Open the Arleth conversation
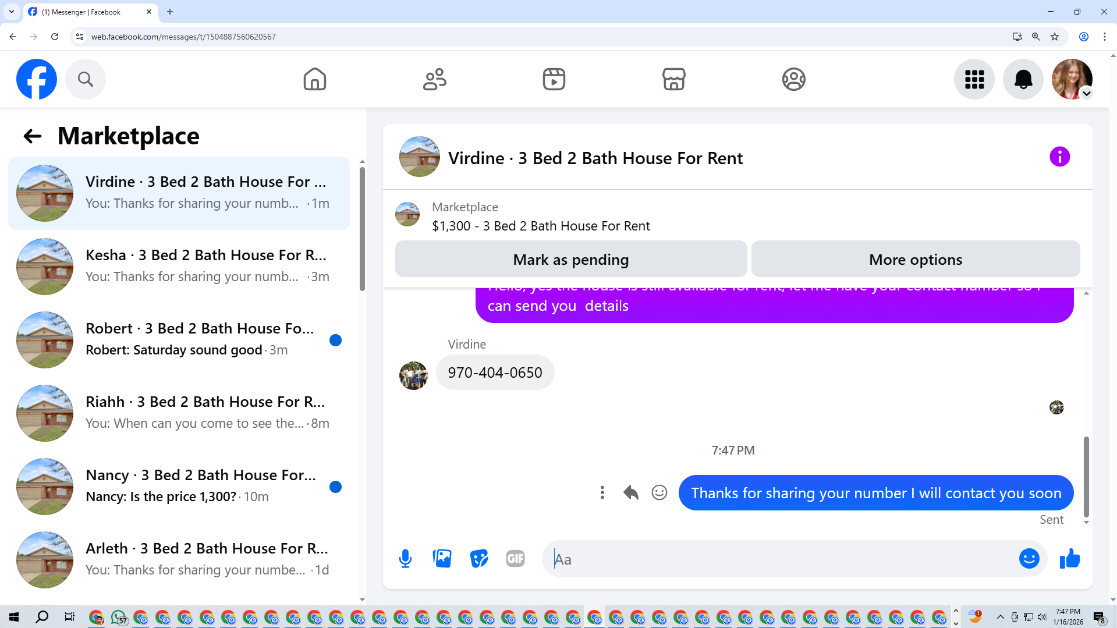The width and height of the screenshot is (1117, 628). tap(179, 560)
